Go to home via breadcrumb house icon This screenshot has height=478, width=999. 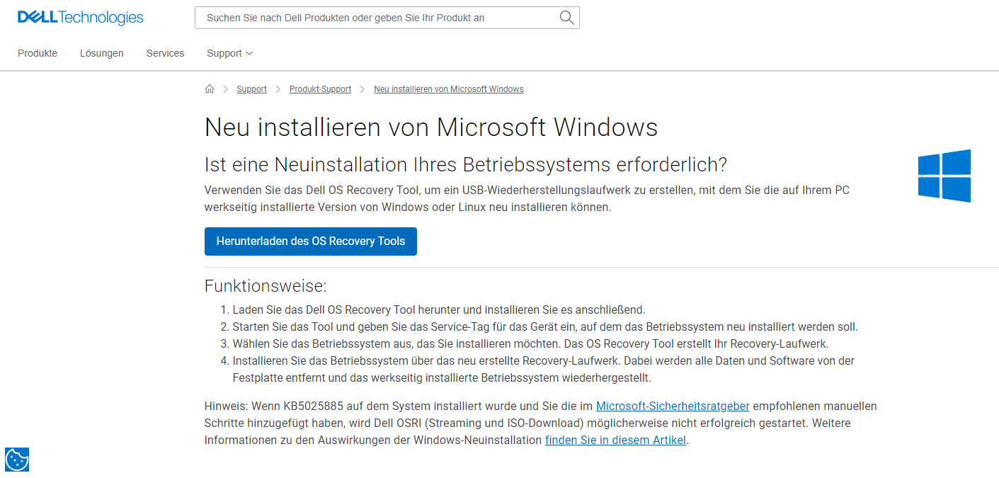click(x=210, y=89)
